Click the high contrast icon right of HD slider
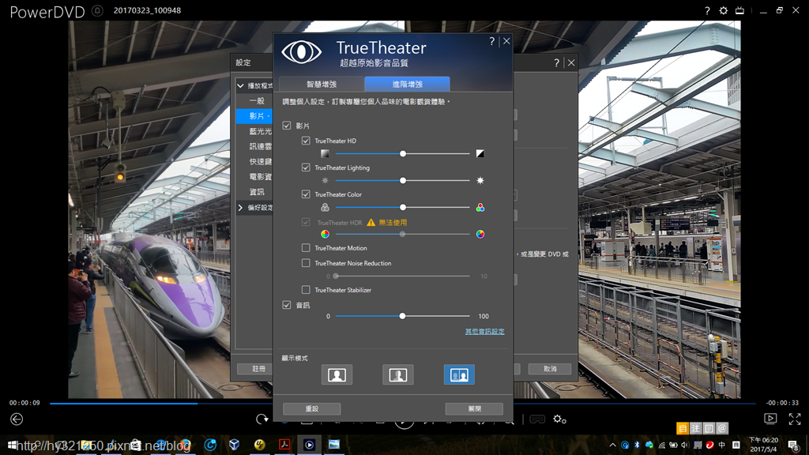The height and width of the screenshot is (455, 809). 480,154
